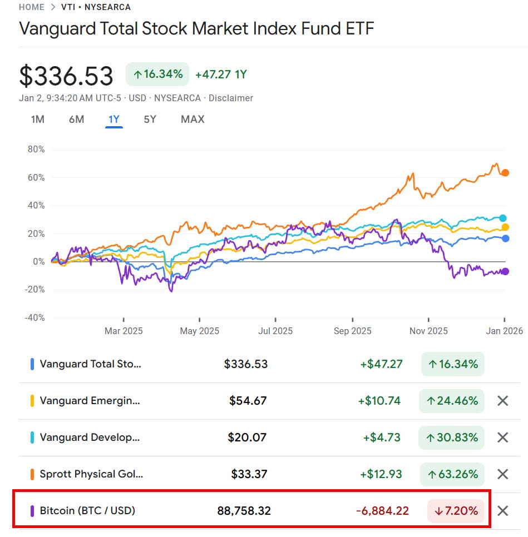Switch to the 1M chart range
Viewport: 528px width, 537px height.
click(x=37, y=119)
